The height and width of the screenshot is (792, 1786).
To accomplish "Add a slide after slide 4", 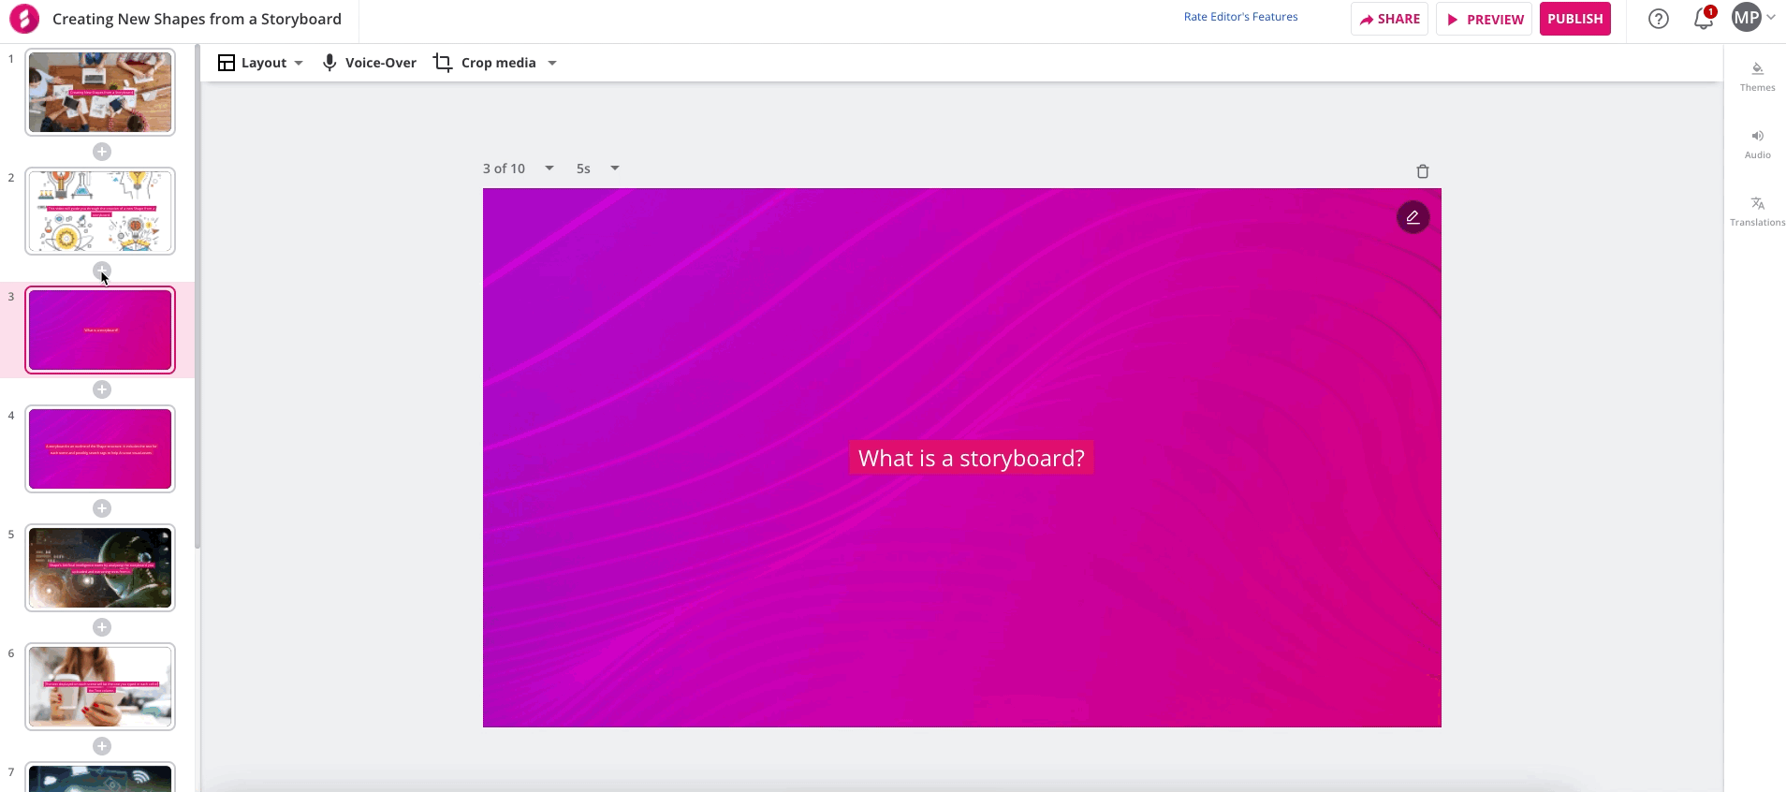I will point(102,508).
